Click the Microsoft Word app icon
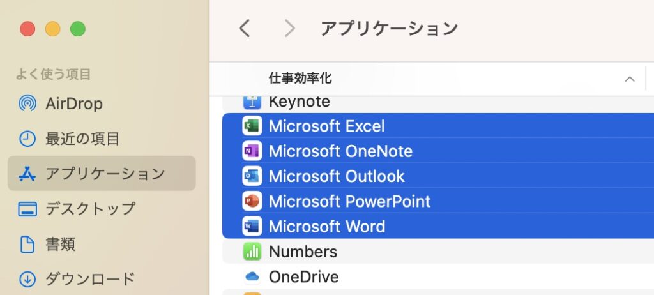 pyautogui.click(x=252, y=226)
